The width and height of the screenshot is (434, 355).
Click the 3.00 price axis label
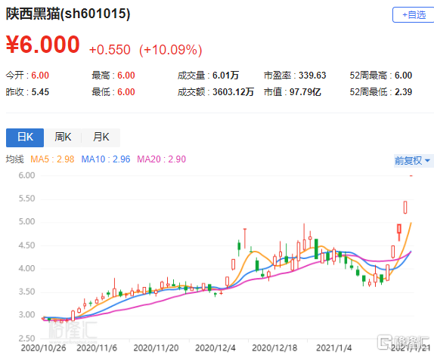coord(27,315)
